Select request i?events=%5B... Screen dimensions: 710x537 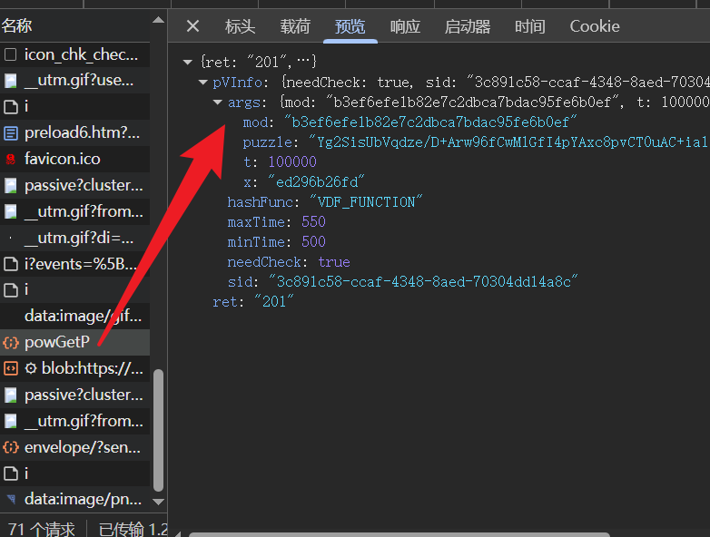74,264
